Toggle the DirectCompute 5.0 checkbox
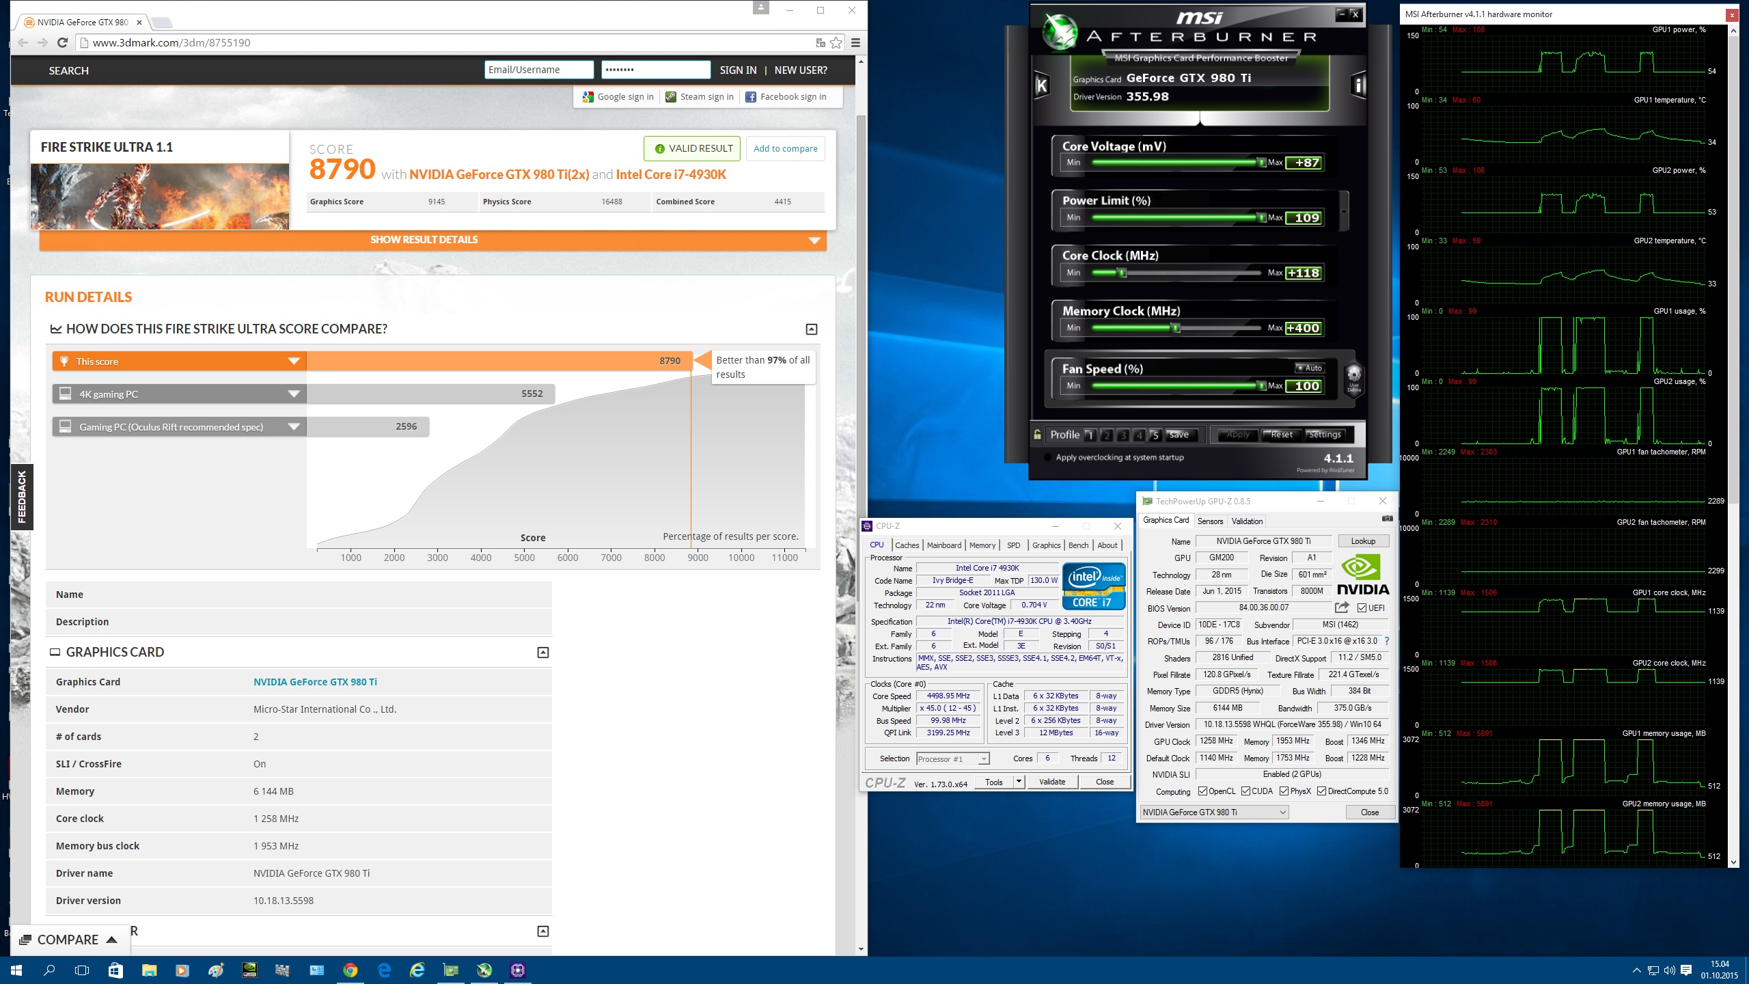 (x=1322, y=791)
